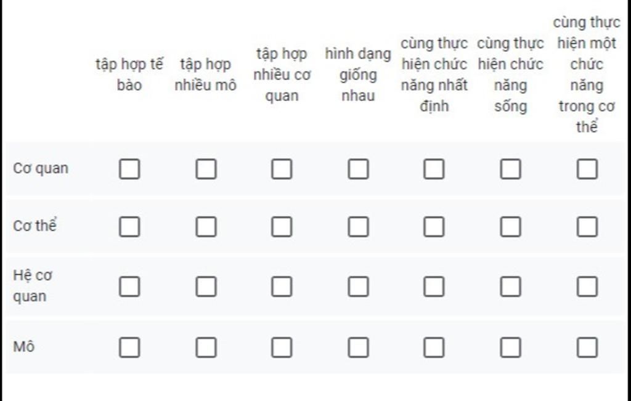The height and width of the screenshot is (401, 631).
Task: Check 'tập hợp tế bào' for Cơ quan
Action: pos(129,169)
